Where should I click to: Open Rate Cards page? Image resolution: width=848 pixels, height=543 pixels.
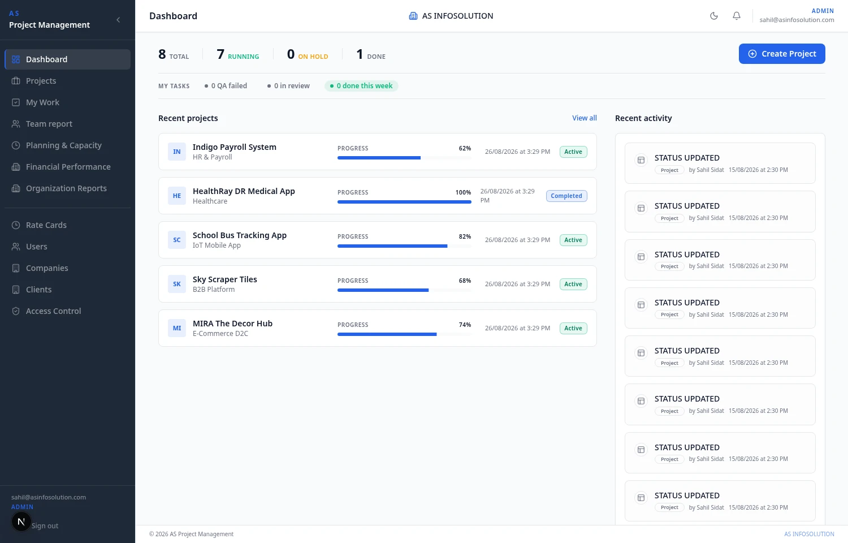(x=67, y=225)
